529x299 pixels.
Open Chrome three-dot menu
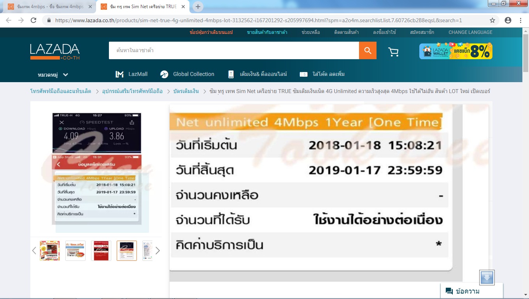pyautogui.click(x=520, y=20)
